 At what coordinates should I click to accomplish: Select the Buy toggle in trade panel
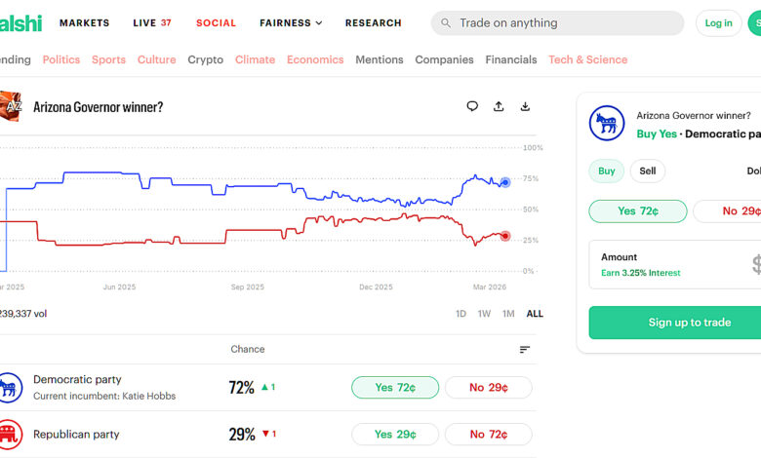[607, 171]
